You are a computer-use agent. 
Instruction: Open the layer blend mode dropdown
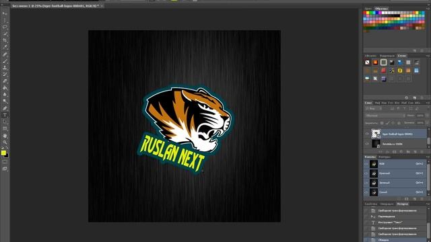coord(385,116)
